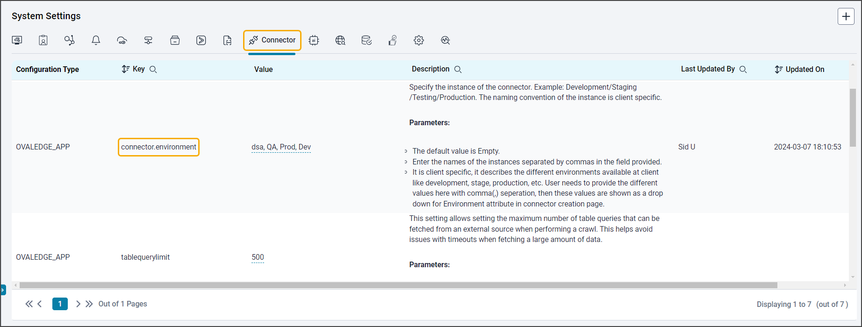Click the horizontal scrollbar left arrow

pos(15,285)
